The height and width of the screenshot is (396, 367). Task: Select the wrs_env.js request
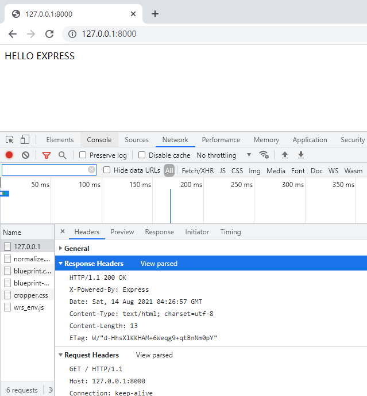(27, 307)
